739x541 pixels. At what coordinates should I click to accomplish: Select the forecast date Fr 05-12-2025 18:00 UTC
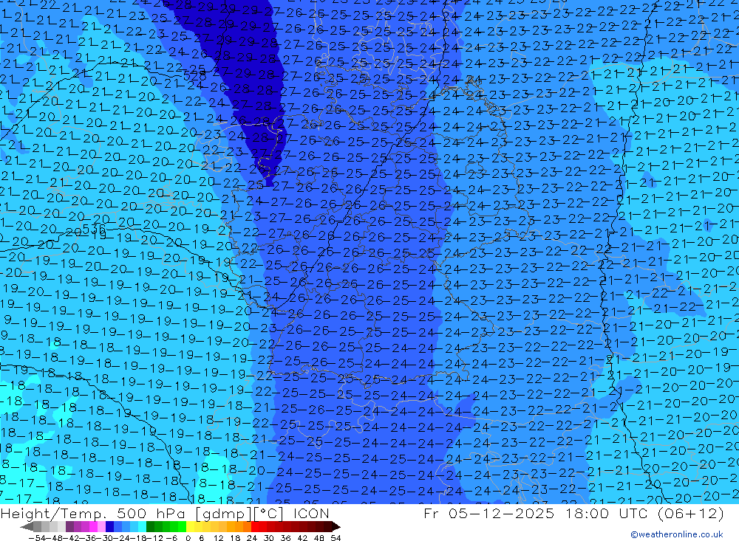tap(537, 513)
